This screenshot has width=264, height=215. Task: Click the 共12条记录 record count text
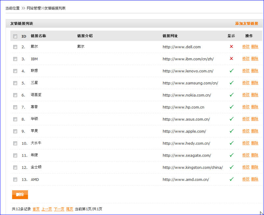click(x=21, y=209)
